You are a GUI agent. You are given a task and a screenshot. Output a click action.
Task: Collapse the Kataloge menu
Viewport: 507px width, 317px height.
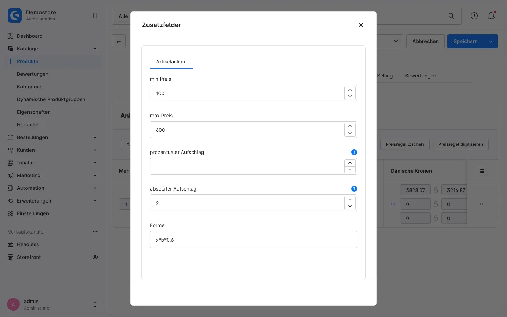95,49
